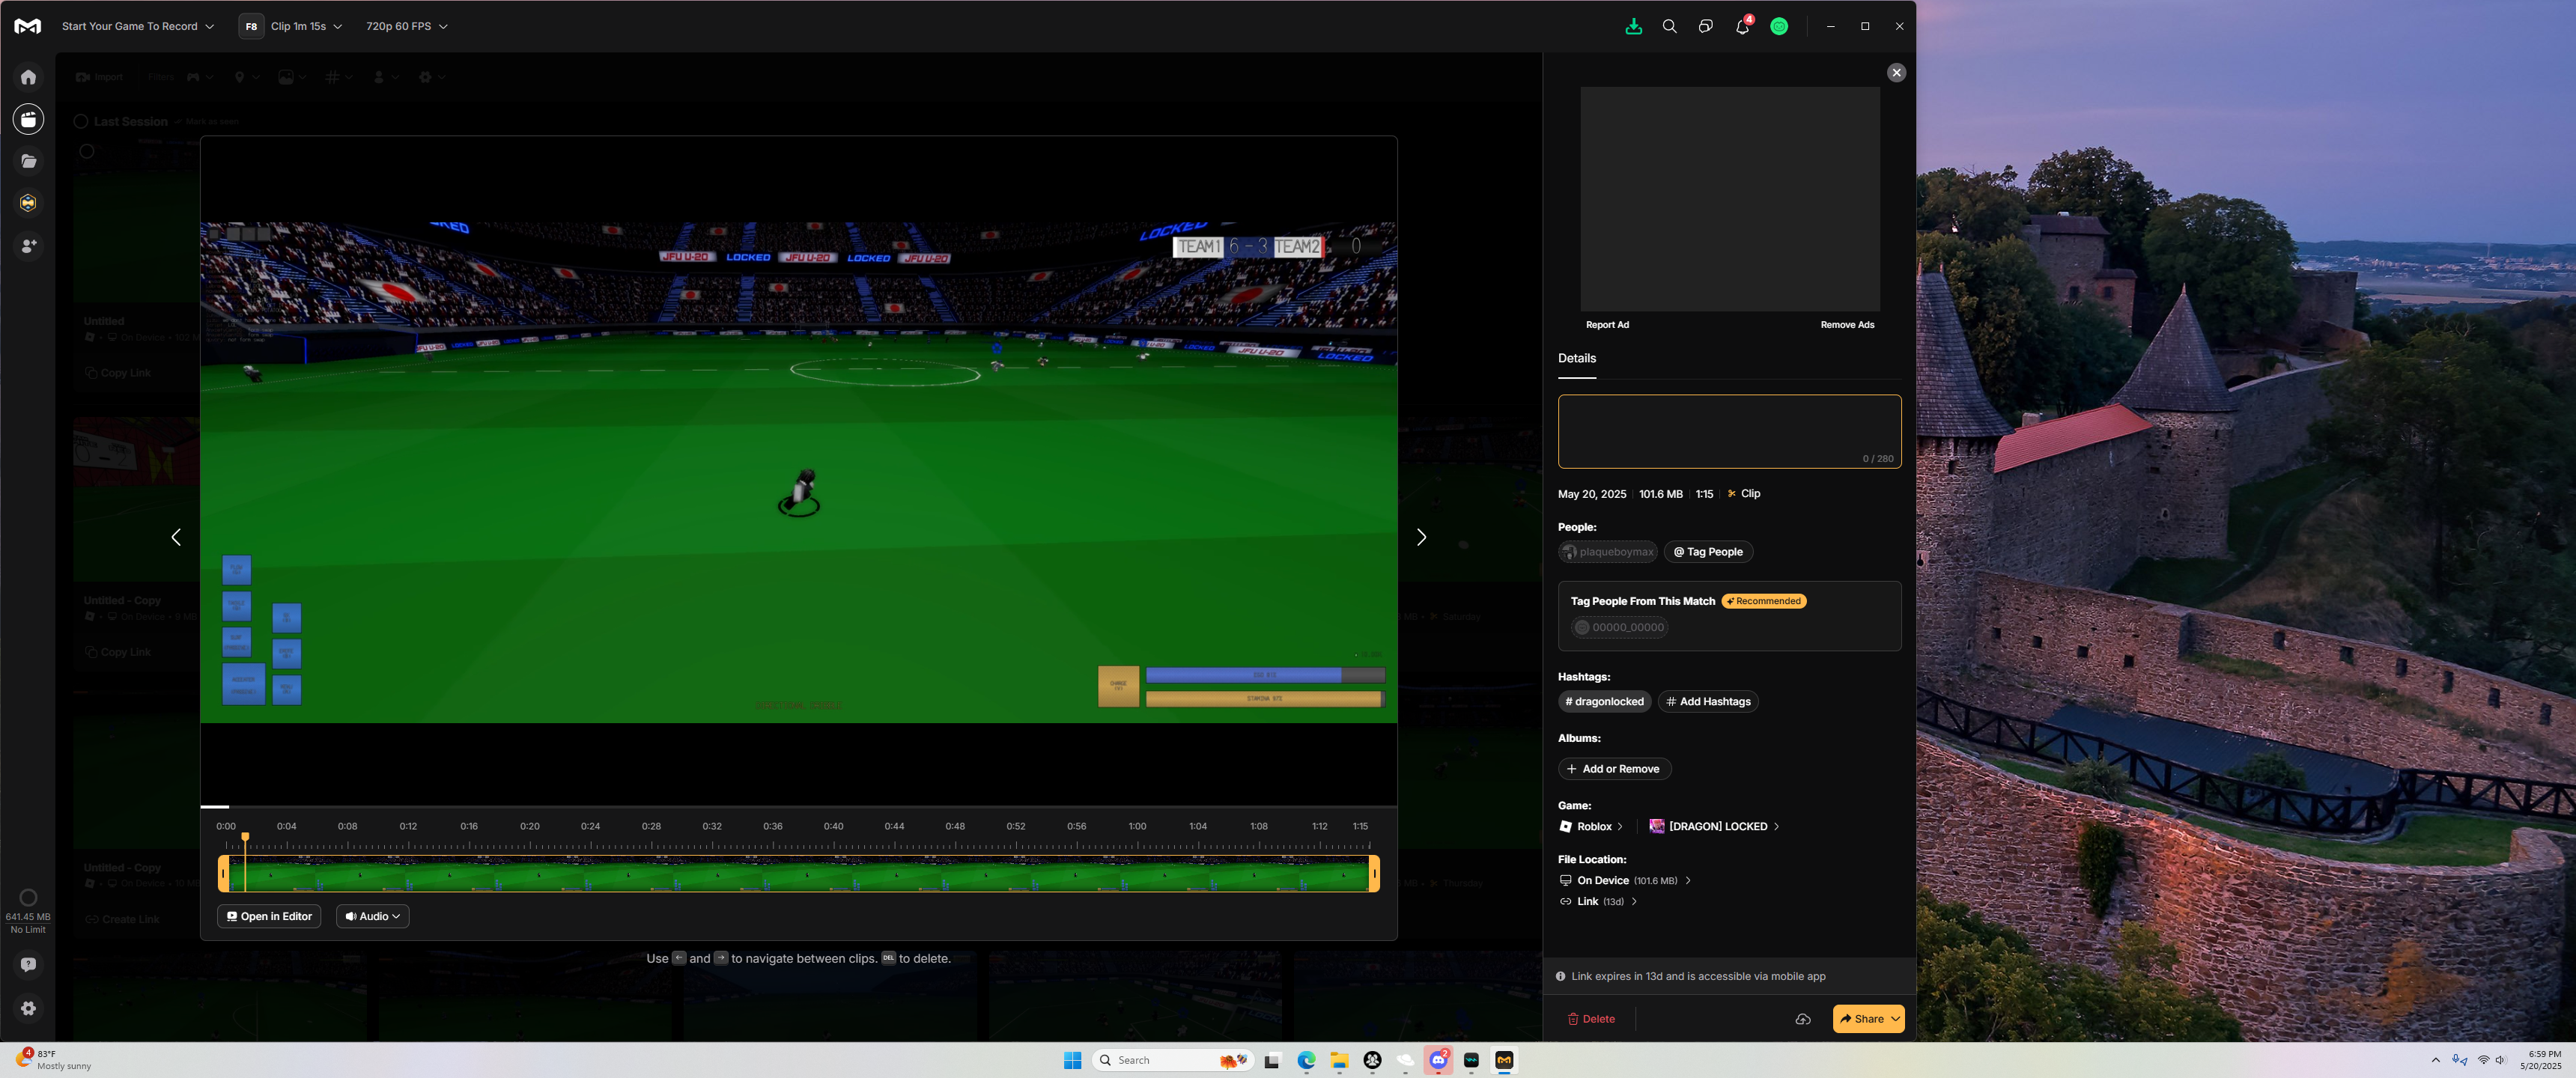Viewport: 2576px width, 1078px height.
Task: Open Microsoft Edge from the taskbar
Action: [x=1306, y=1060]
